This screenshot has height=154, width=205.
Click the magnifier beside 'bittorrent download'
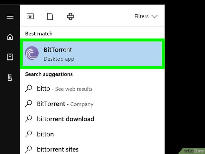[28, 119]
